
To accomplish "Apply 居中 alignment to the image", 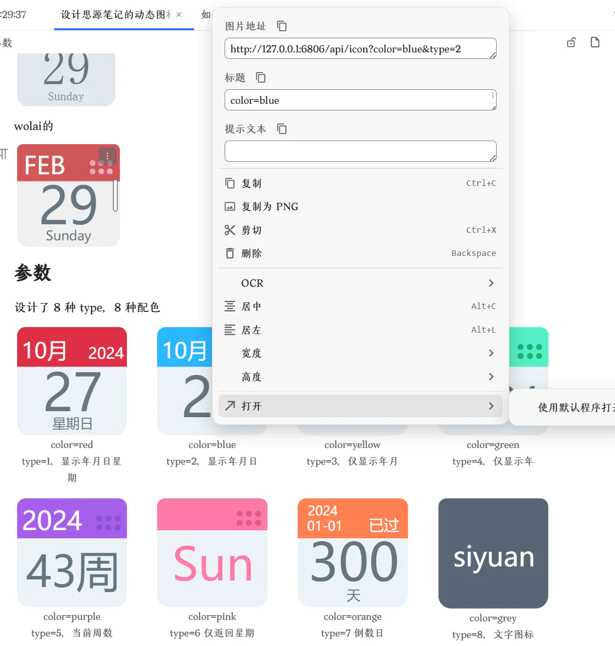I will [252, 306].
